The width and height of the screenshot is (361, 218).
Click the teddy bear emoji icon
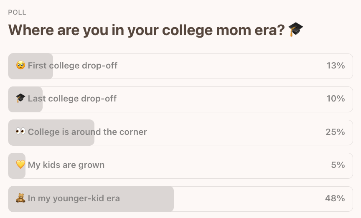click(x=20, y=198)
